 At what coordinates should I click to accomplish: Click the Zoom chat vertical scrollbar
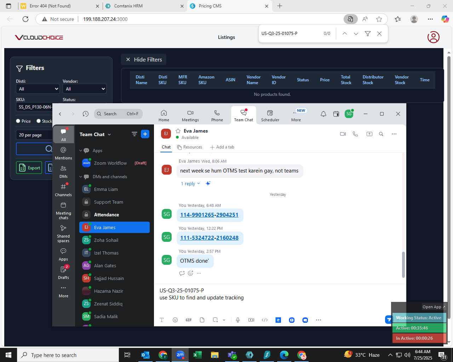pos(403,264)
